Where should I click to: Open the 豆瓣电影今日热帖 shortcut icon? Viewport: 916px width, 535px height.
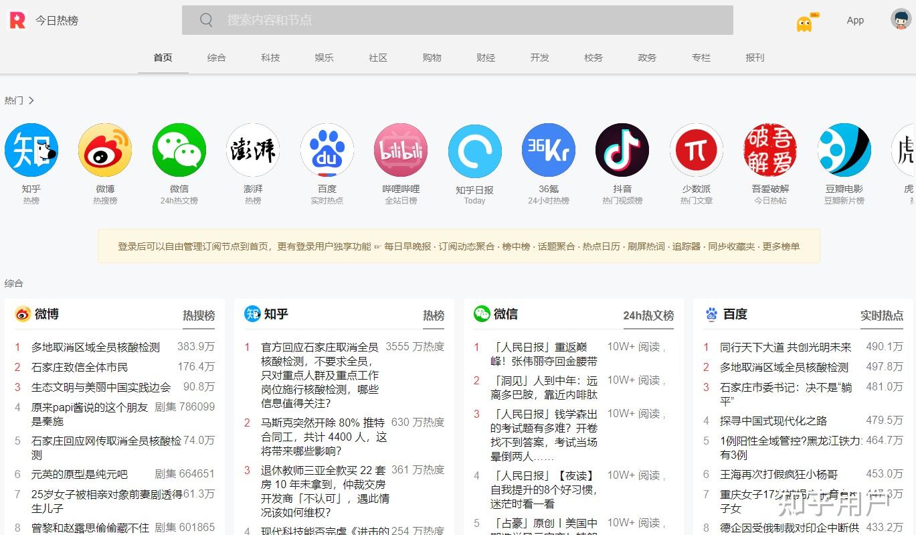[844, 149]
